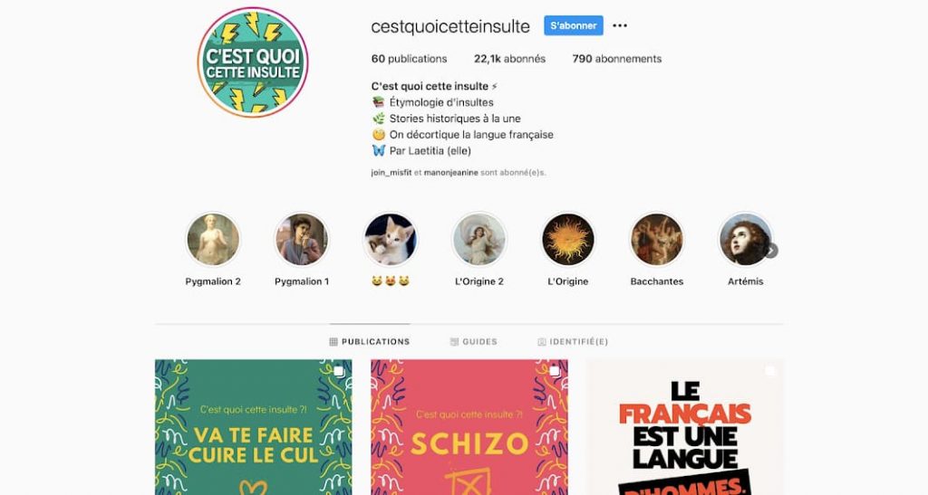View the 790 abonnements list
This screenshot has height=495, width=928.
(616, 59)
